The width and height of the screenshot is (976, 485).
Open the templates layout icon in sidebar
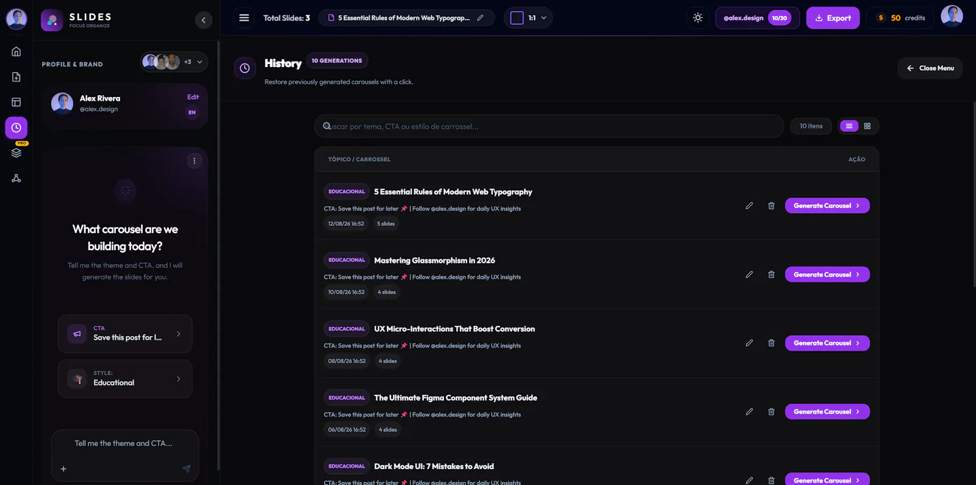tap(16, 102)
